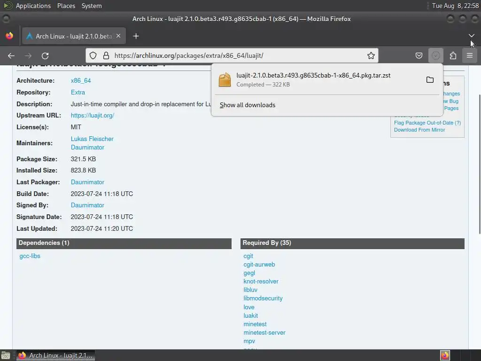Screen dimensions: 481x361
Task: Open gegl package link
Action: (x=249, y=273)
